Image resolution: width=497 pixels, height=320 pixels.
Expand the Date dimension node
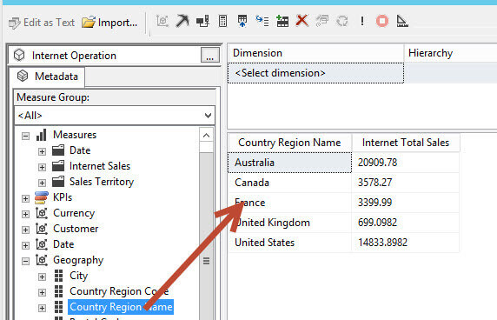pyautogui.click(x=26, y=245)
